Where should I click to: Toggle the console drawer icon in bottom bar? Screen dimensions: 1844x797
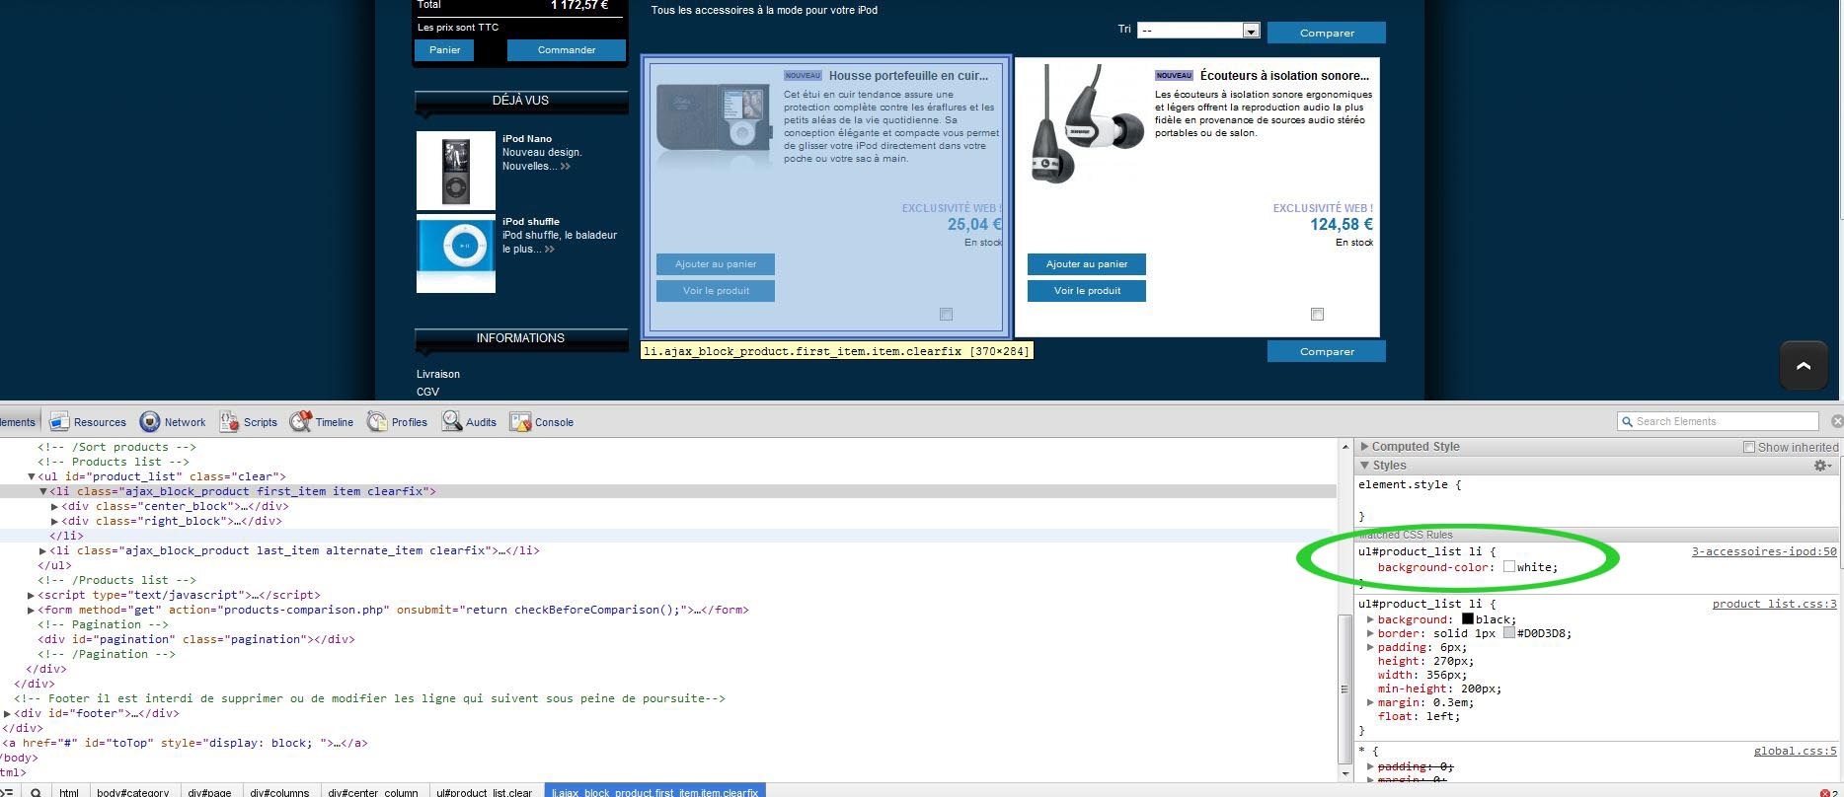pyautogui.click(x=7, y=792)
